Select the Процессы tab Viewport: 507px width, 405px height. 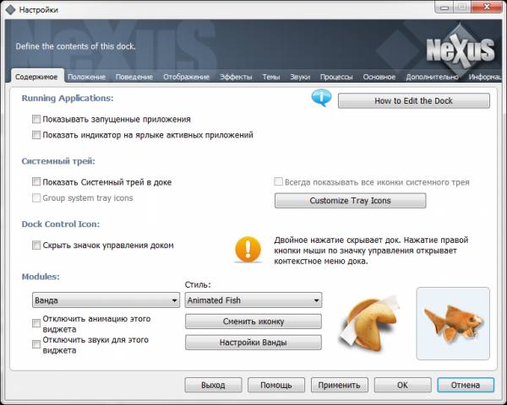click(x=336, y=77)
